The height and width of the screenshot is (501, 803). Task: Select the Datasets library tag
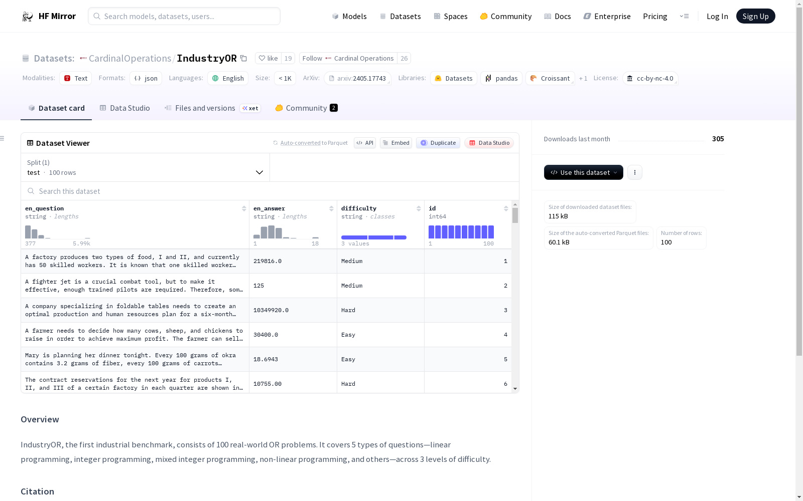pyautogui.click(x=454, y=78)
